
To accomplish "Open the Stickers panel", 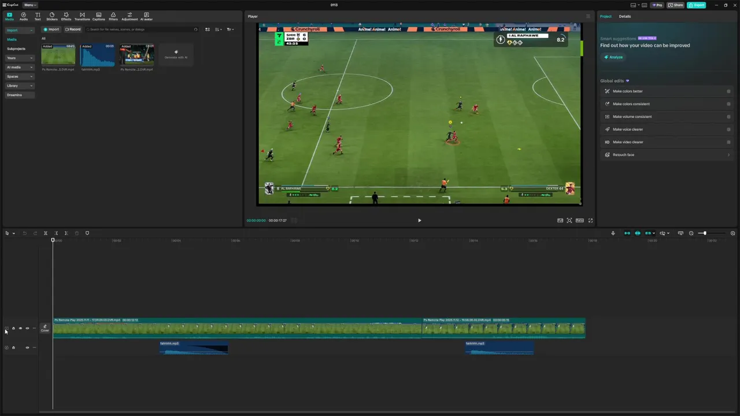I will [52, 16].
